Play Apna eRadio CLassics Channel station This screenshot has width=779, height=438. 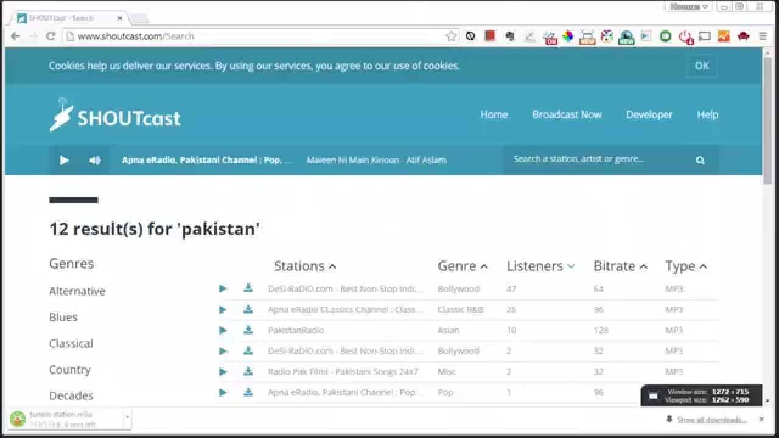tap(223, 310)
